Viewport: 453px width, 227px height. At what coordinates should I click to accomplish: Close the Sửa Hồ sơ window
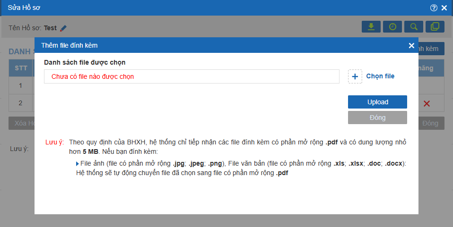click(x=444, y=8)
